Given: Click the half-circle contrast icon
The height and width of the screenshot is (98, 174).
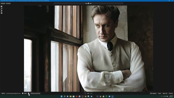Looking at the screenshot, I should coord(1,13).
